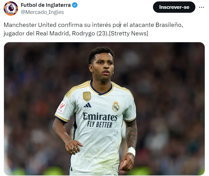Click the blue verified badge icon
This screenshot has height=176, width=209.
tap(75, 5)
